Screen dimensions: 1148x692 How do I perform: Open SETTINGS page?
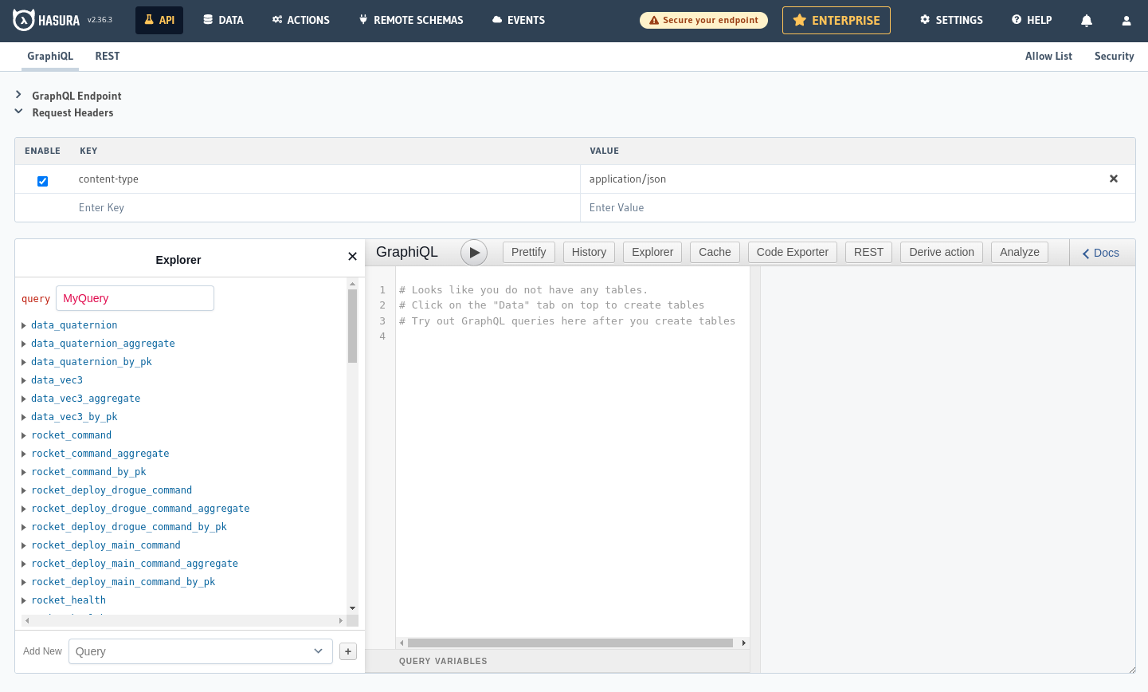tap(951, 20)
